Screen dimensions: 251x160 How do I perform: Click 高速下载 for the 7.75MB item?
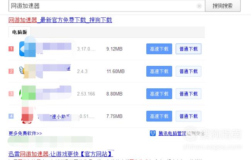(159, 116)
